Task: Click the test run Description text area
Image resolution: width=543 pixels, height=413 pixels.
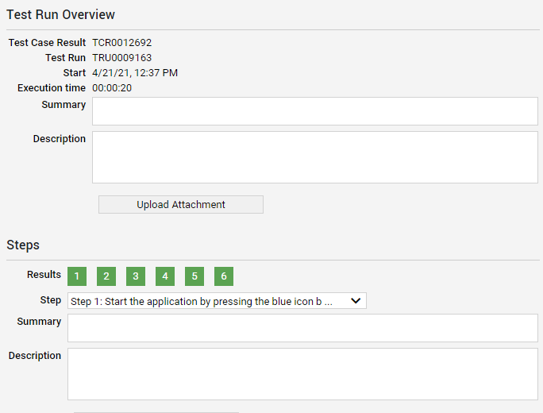Action: (x=314, y=157)
